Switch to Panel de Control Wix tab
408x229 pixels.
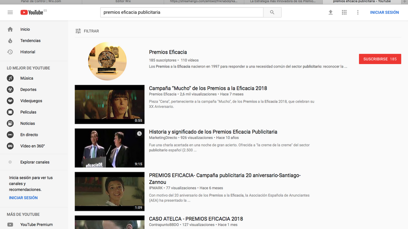point(41,2)
